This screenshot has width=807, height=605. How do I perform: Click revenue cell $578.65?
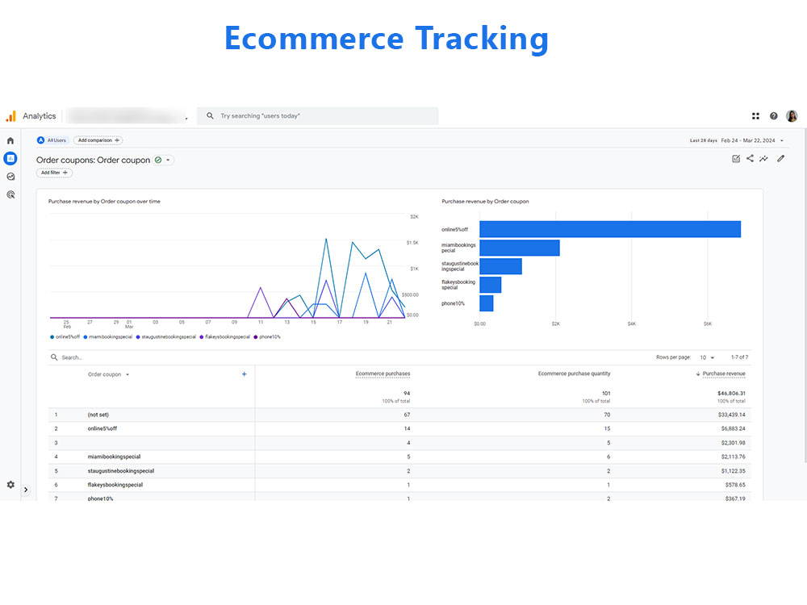[735, 485]
